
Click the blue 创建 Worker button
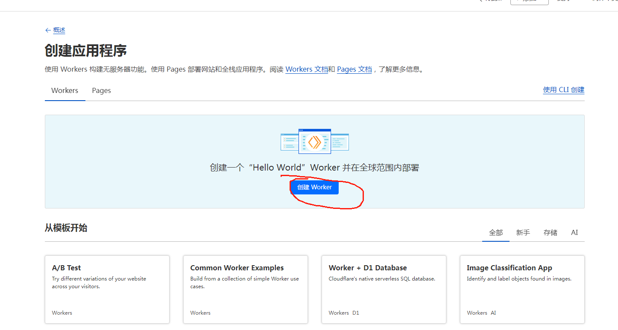[x=314, y=187]
